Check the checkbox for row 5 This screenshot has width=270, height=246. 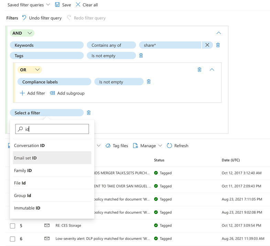coord(13,226)
